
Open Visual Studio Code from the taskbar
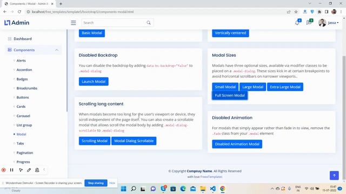pos(212,189)
